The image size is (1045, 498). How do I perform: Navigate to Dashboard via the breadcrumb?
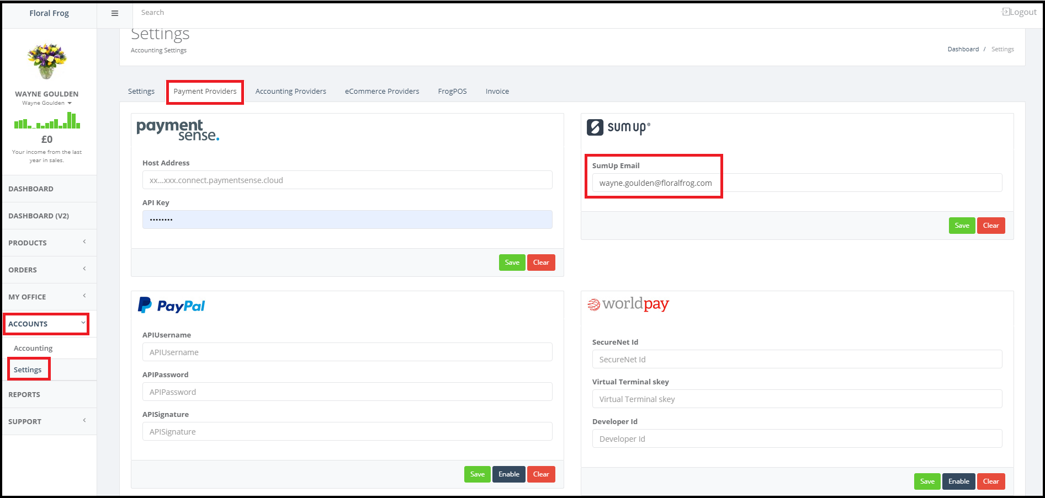point(963,49)
